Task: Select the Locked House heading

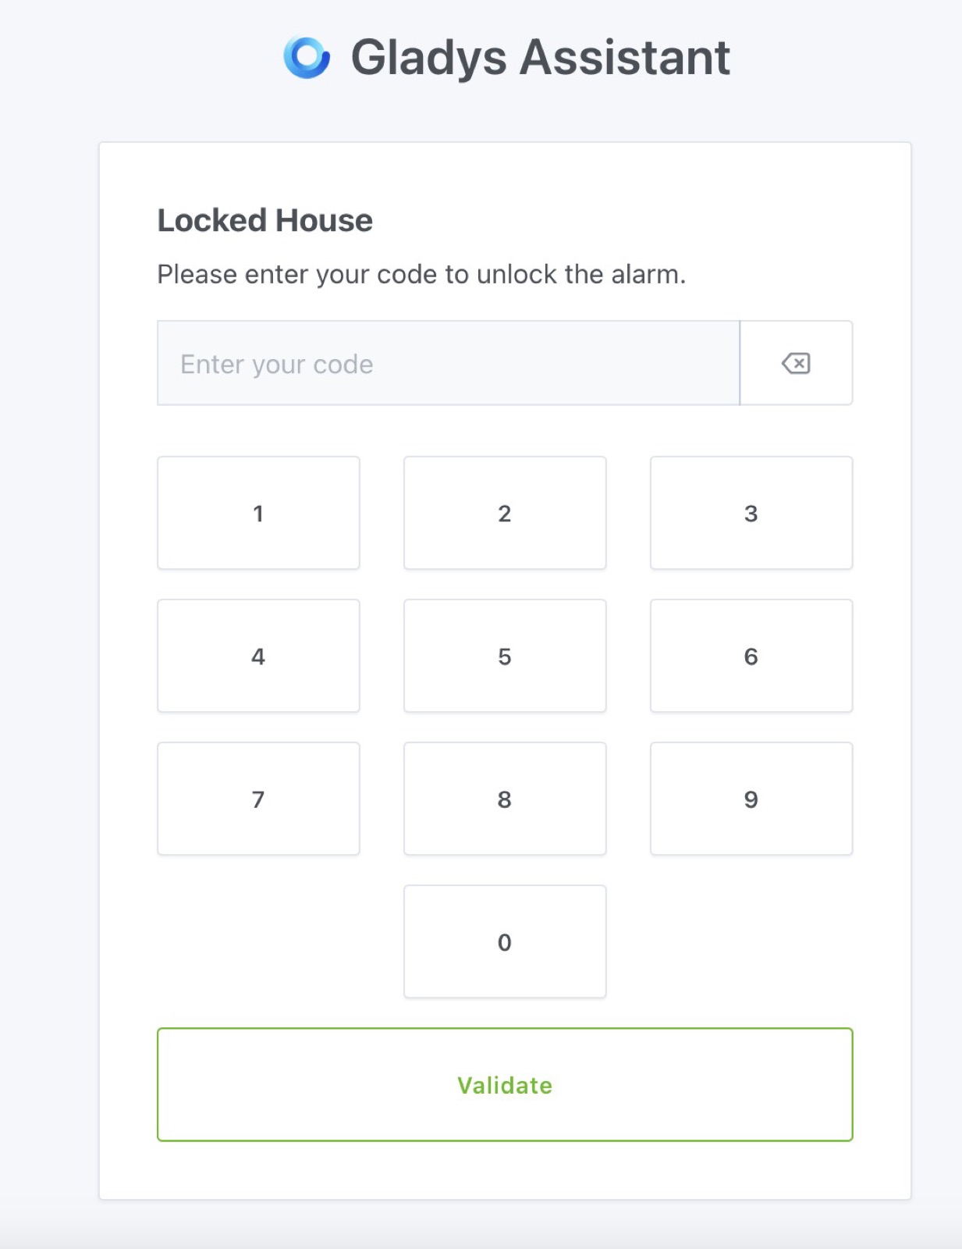Action: point(264,220)
